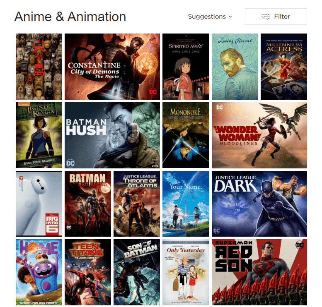Open Superman Red Son tile
Image resolution: width=322 pixels, height=307 pixels.
point(259,272)
